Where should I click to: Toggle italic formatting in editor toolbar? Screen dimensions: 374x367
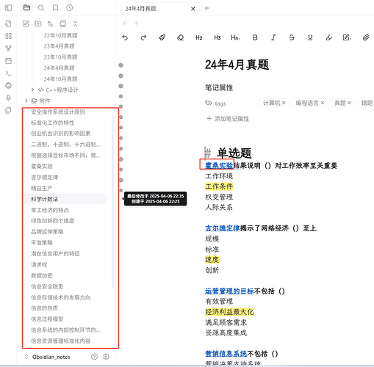273,37
